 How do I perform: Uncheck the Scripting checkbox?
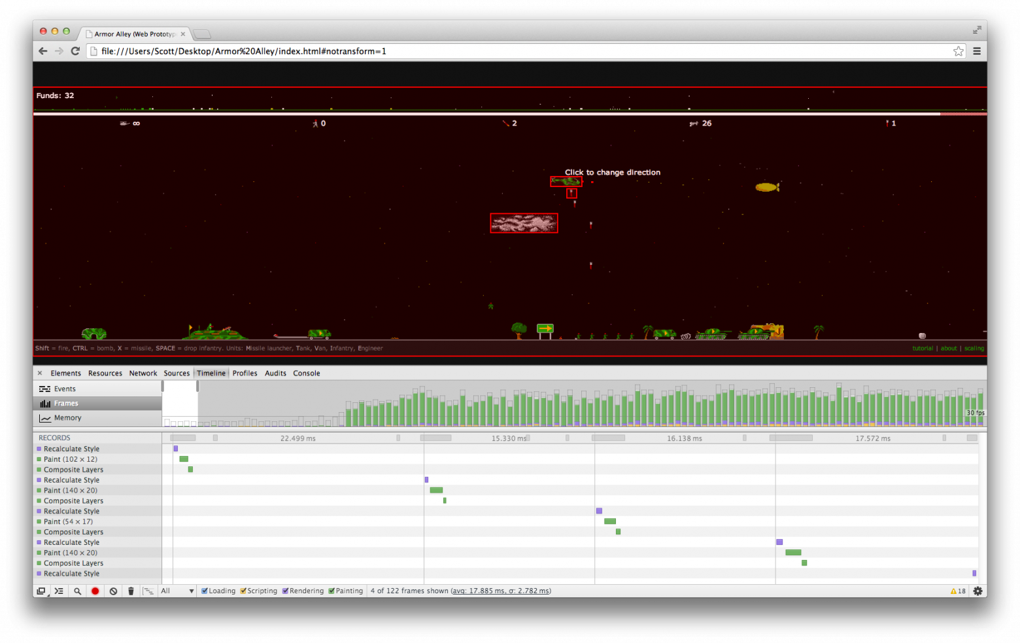pos(243,591)
